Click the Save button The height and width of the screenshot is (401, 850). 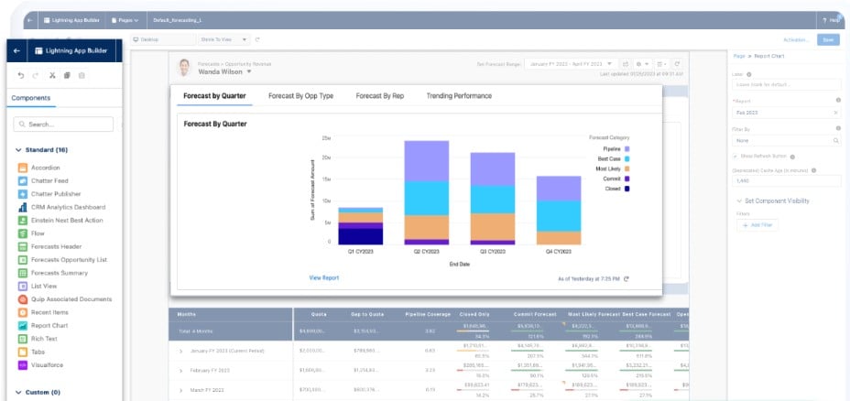828,39
